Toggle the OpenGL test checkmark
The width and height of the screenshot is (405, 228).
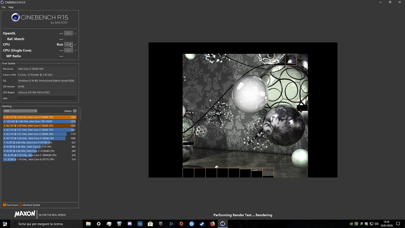click(75, 33)
